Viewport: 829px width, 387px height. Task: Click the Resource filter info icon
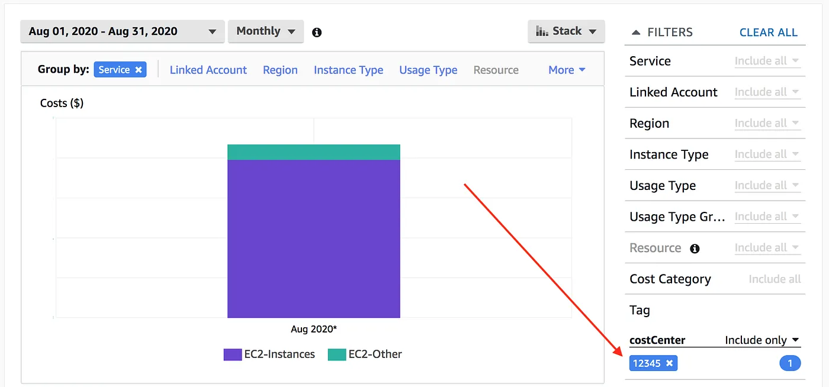[x=695, y=249]
